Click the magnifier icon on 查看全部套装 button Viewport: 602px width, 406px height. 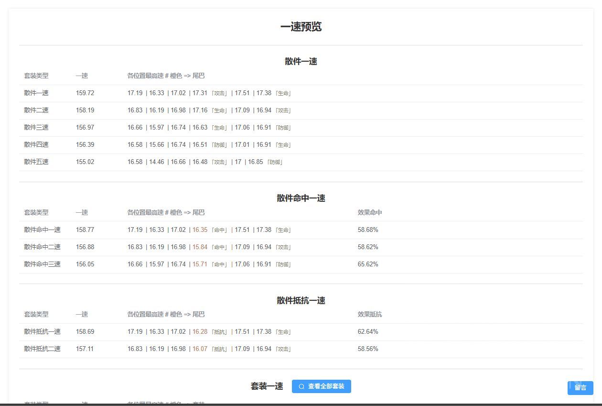click(x=301, y=386)
